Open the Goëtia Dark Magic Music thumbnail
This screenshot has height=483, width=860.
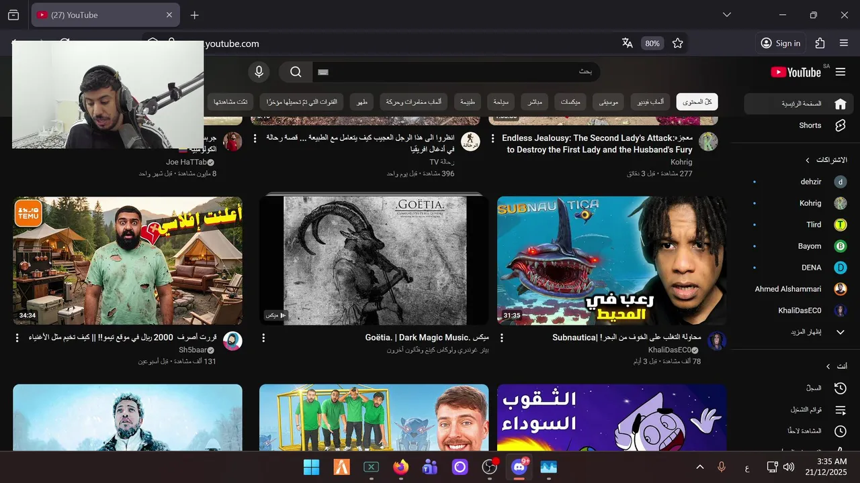[x=374, y=261]
